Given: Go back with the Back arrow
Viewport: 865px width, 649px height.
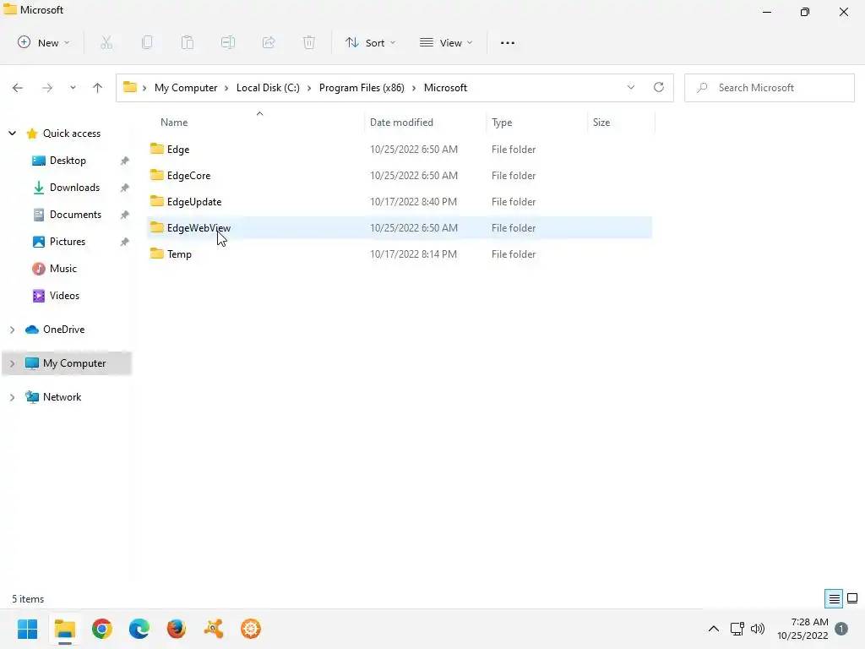Looking at the screenshot, I should pyautogui.click(x=18, y=88).
